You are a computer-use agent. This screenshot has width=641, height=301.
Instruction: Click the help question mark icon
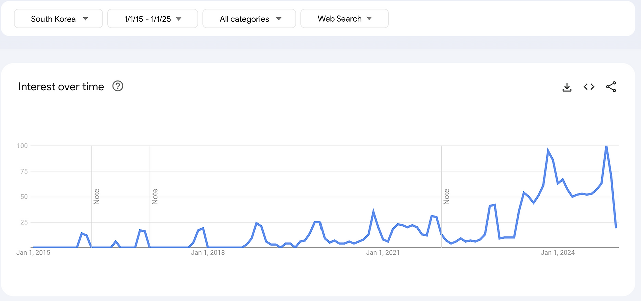pos(118,86)
